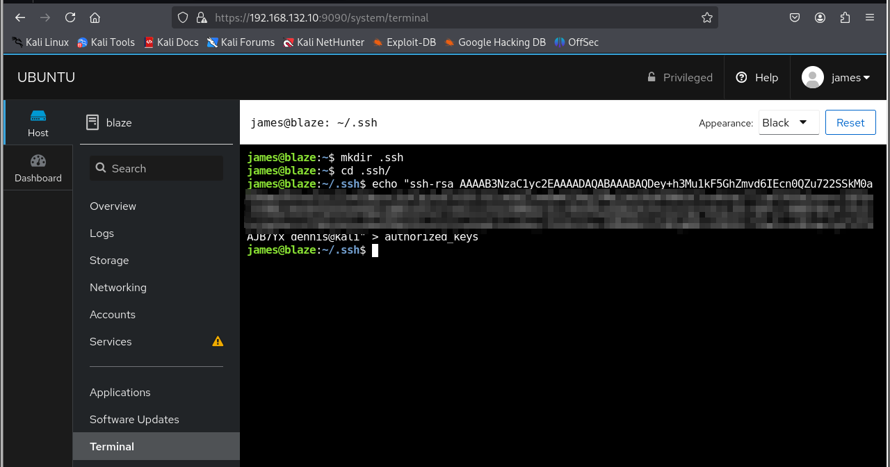Go to the Logs sidebar page
This screenshot has height=467, width=890.
point(102,233)
